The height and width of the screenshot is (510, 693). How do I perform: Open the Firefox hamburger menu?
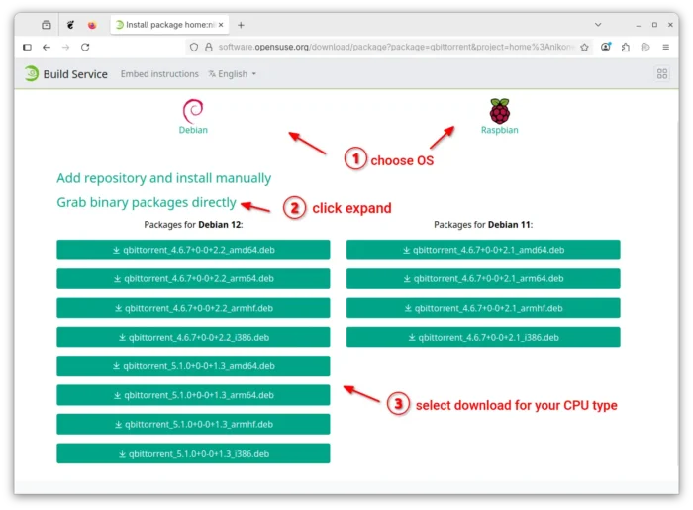click(665, 47)
